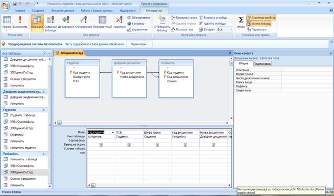Toggle the Страница свойств property sheet
This screenshot has width=334, height=196.
(261, 18)
